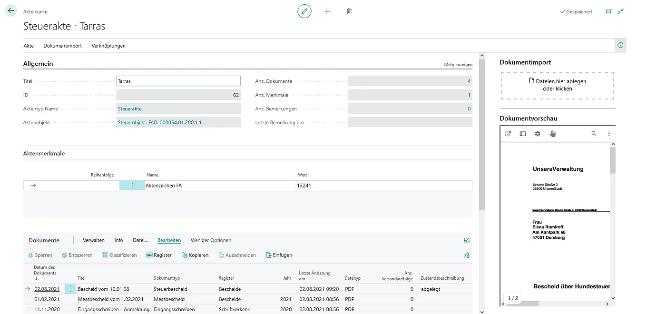Screen dimensions: 647x314
Task: Open the Steuerobjekt FAD-000054 link
Action: [x=159, y=122]
